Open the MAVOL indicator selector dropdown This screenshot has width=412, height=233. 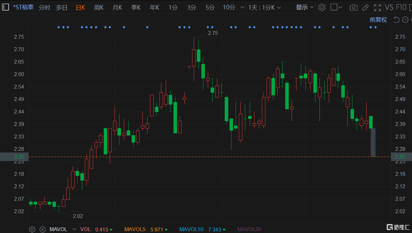[x=75, y=229]
